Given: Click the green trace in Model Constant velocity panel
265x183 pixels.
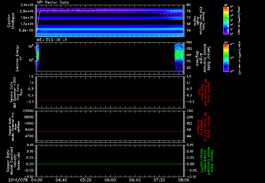Looking at the screenshot, I should [x=110, y=164].
